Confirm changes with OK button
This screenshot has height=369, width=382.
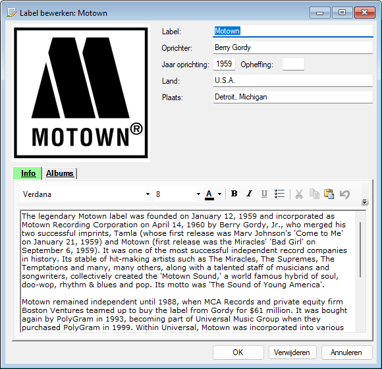(238, 353)
